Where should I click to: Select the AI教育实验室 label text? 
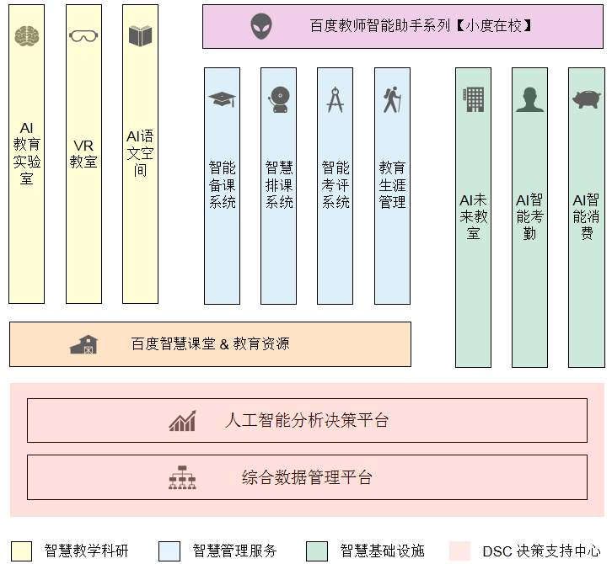point(26,153)
